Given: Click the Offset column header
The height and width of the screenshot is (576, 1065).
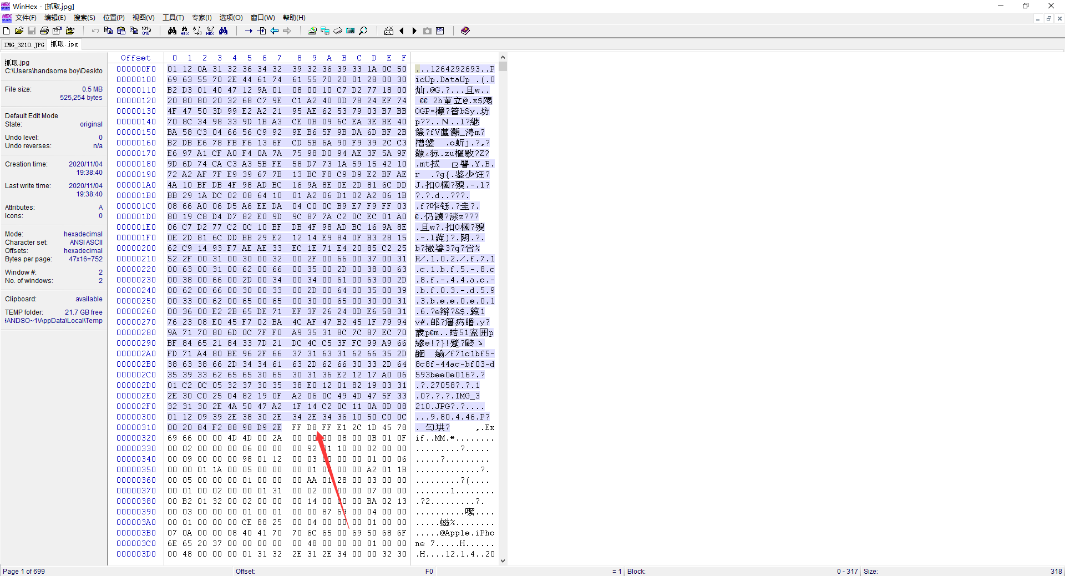Looking at the screenshot, I should [136, 58].
